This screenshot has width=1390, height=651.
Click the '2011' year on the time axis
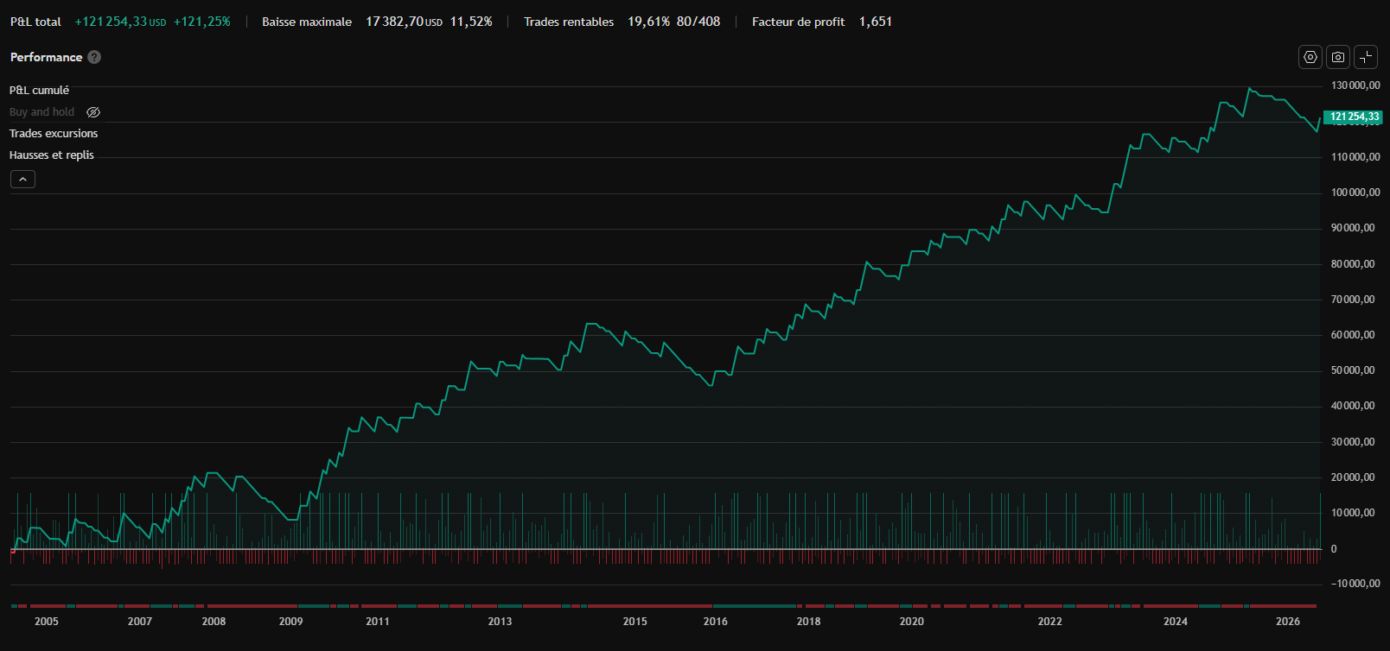pos(378,622)
